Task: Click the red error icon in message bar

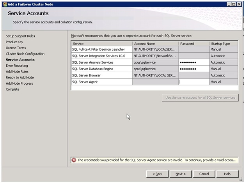Action: (x=74, y=160)
